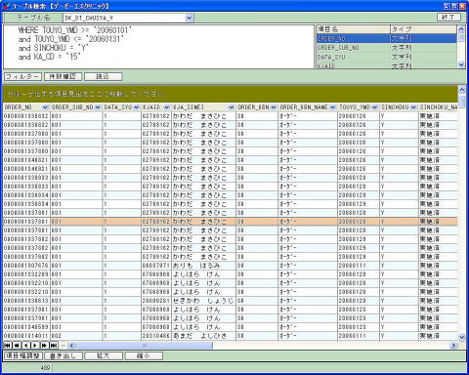This screenshot has width=469, height=375.
Task: Click grid horizontal scrollbar right arrow
Action: coord(453,346)
